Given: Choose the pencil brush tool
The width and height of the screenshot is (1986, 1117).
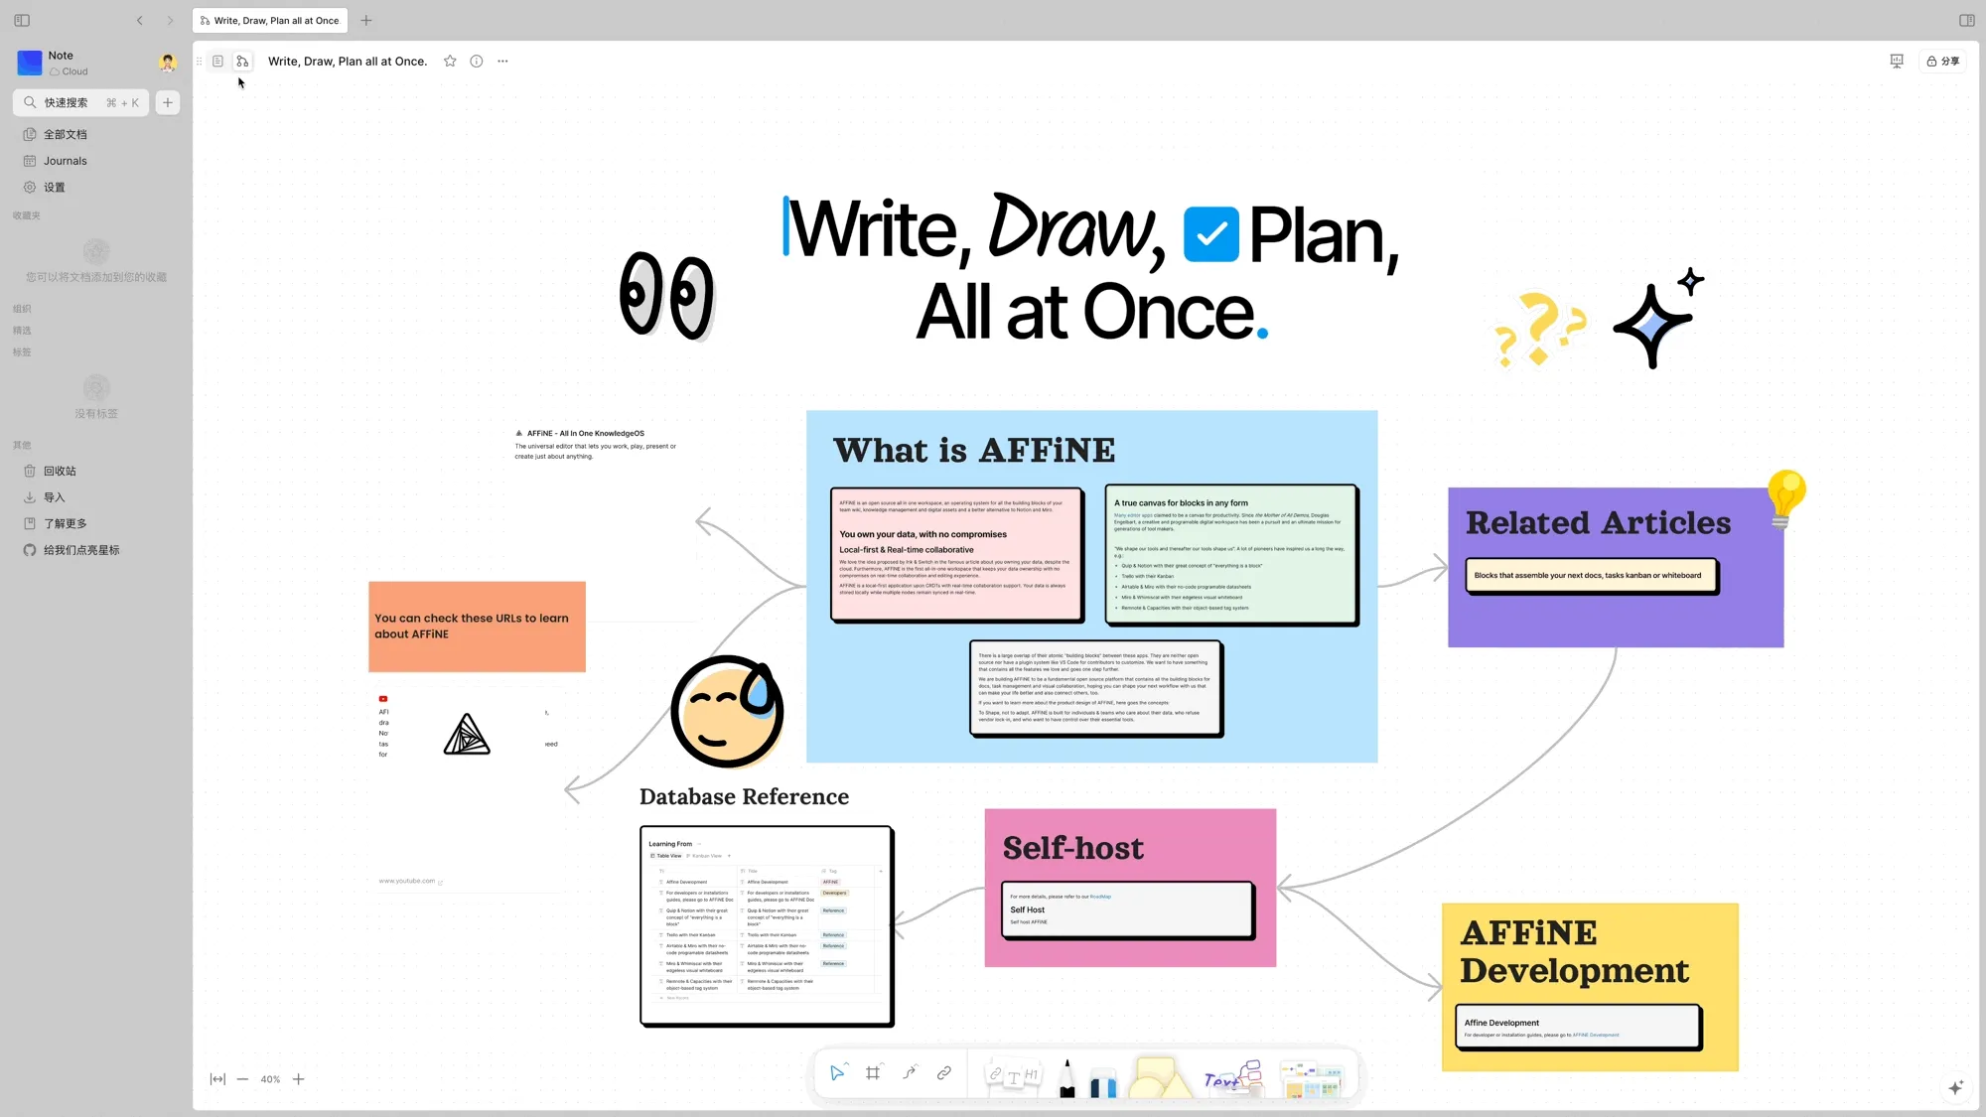Looking at the screenshot, I should click(1067, 1078).
